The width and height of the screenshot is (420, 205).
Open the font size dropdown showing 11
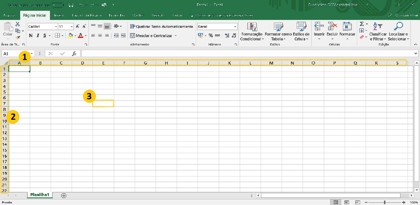pos(72,27)
